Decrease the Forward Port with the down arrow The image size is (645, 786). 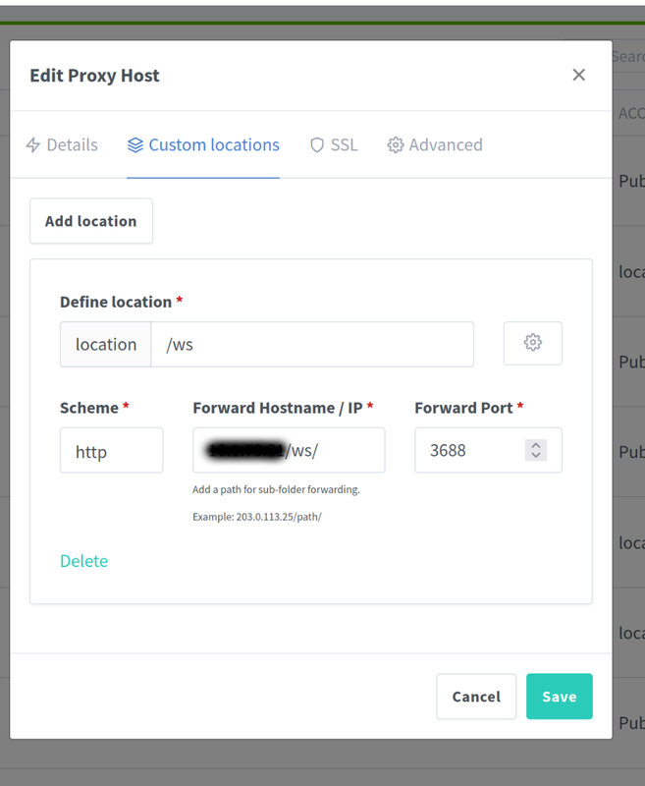coord(535,456)
